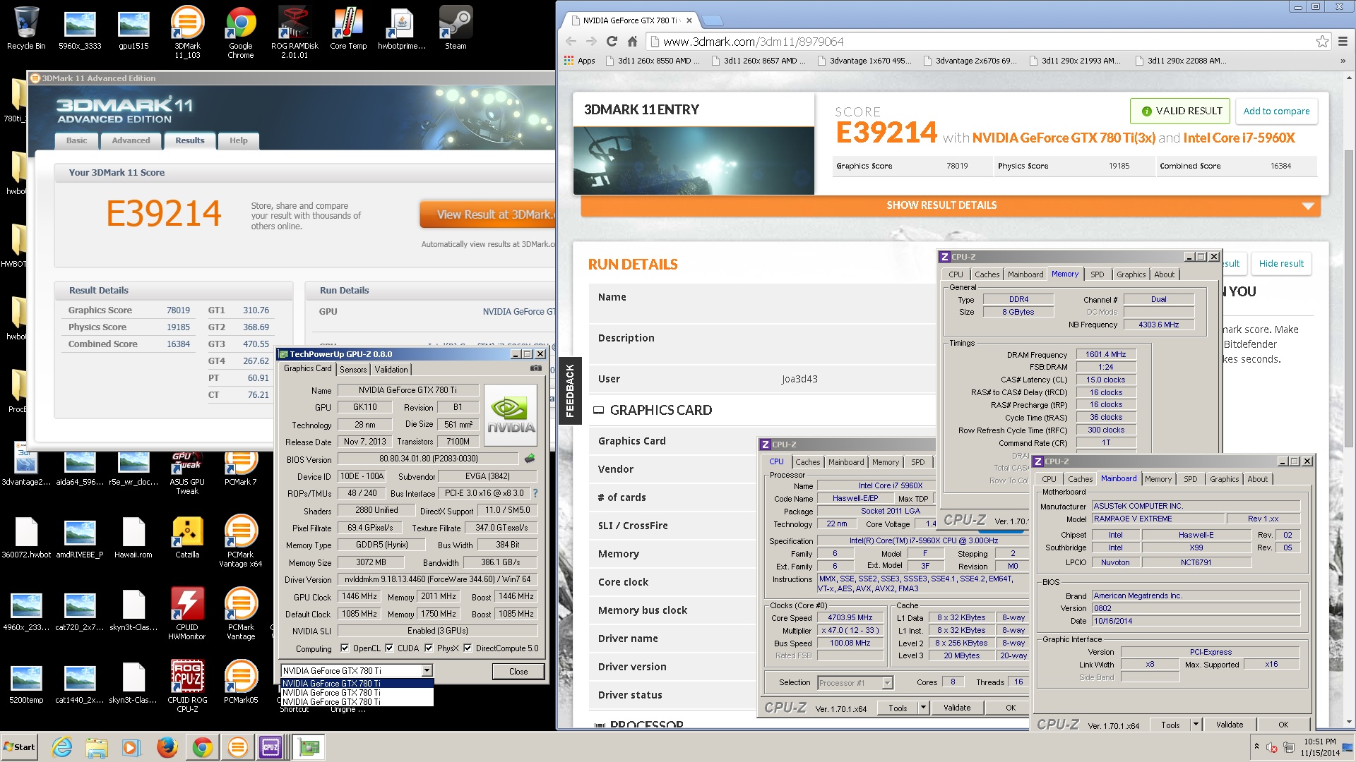1356x762 pixels.
Task: Click 3DMark 11 entry thumbnail image
Action: [x=694, y=161]
